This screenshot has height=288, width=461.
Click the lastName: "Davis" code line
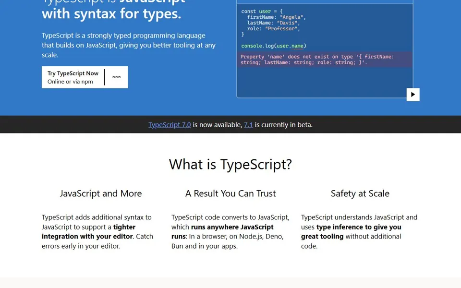point(273,23)
